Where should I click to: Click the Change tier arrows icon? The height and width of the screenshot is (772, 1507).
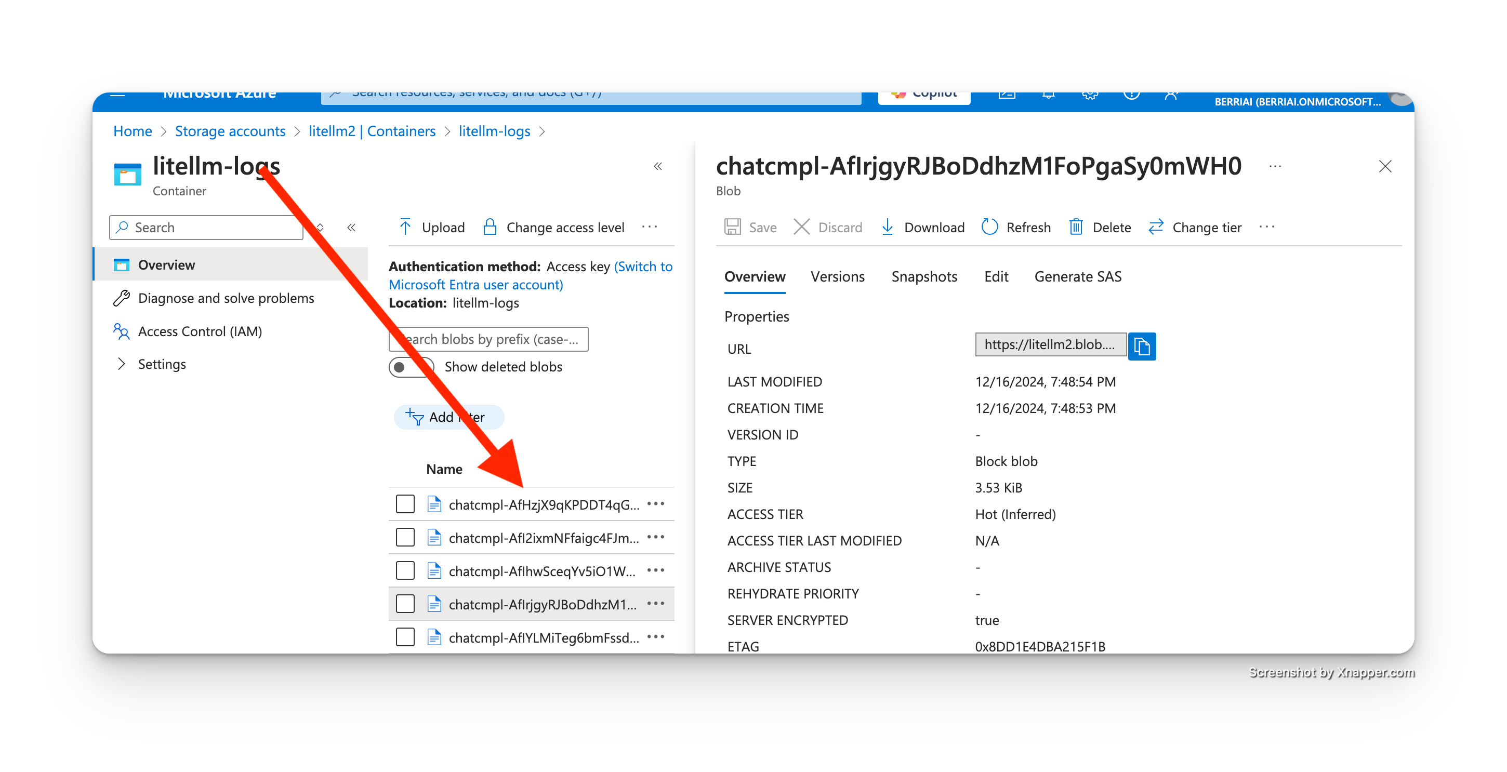point(1155,227)
